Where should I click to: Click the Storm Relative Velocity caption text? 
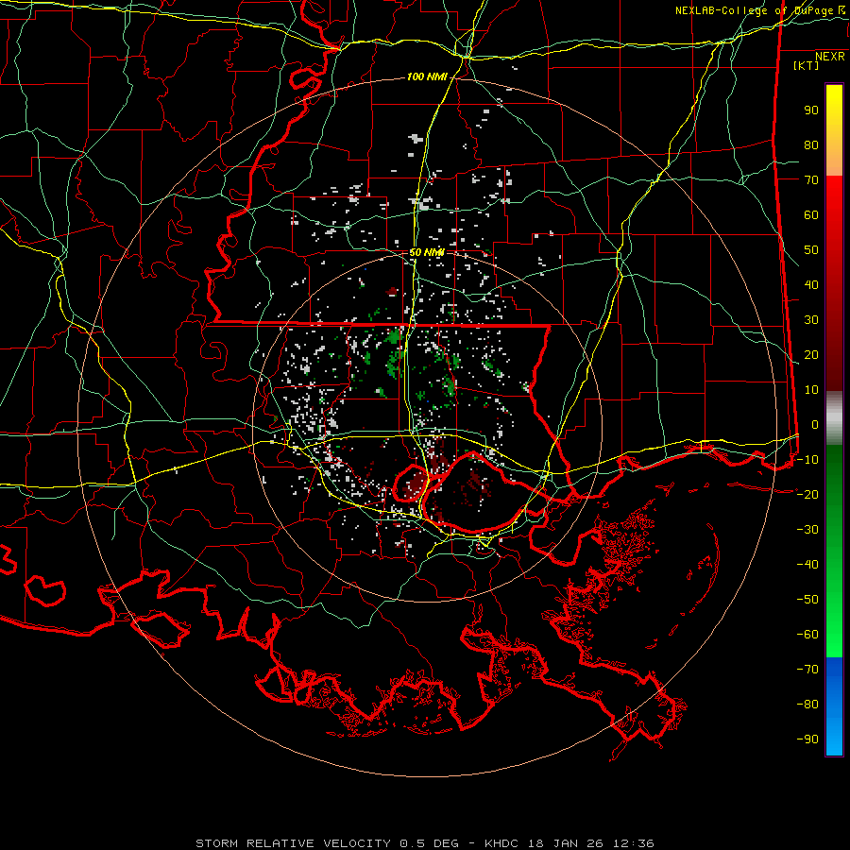click(x=424, y=843)
